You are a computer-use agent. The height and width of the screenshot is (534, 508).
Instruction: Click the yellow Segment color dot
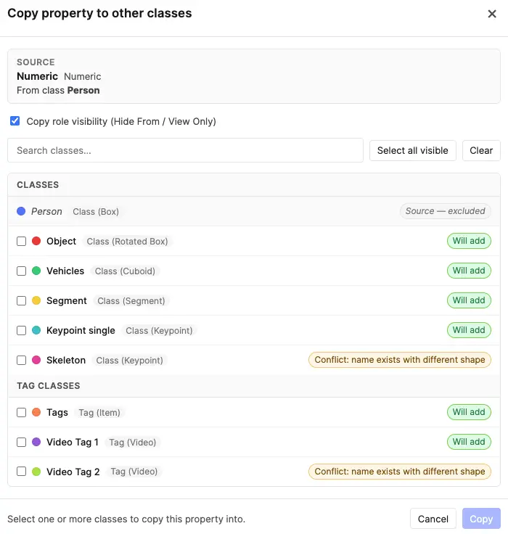36,300
